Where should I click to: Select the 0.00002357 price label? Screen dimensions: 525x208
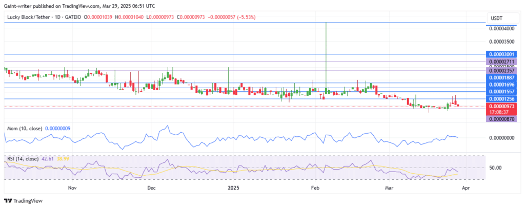501,71
